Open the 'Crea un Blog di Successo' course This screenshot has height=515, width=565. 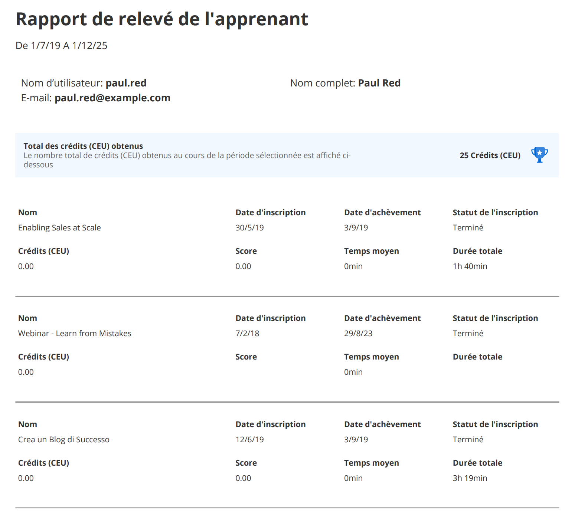point(63,440)
